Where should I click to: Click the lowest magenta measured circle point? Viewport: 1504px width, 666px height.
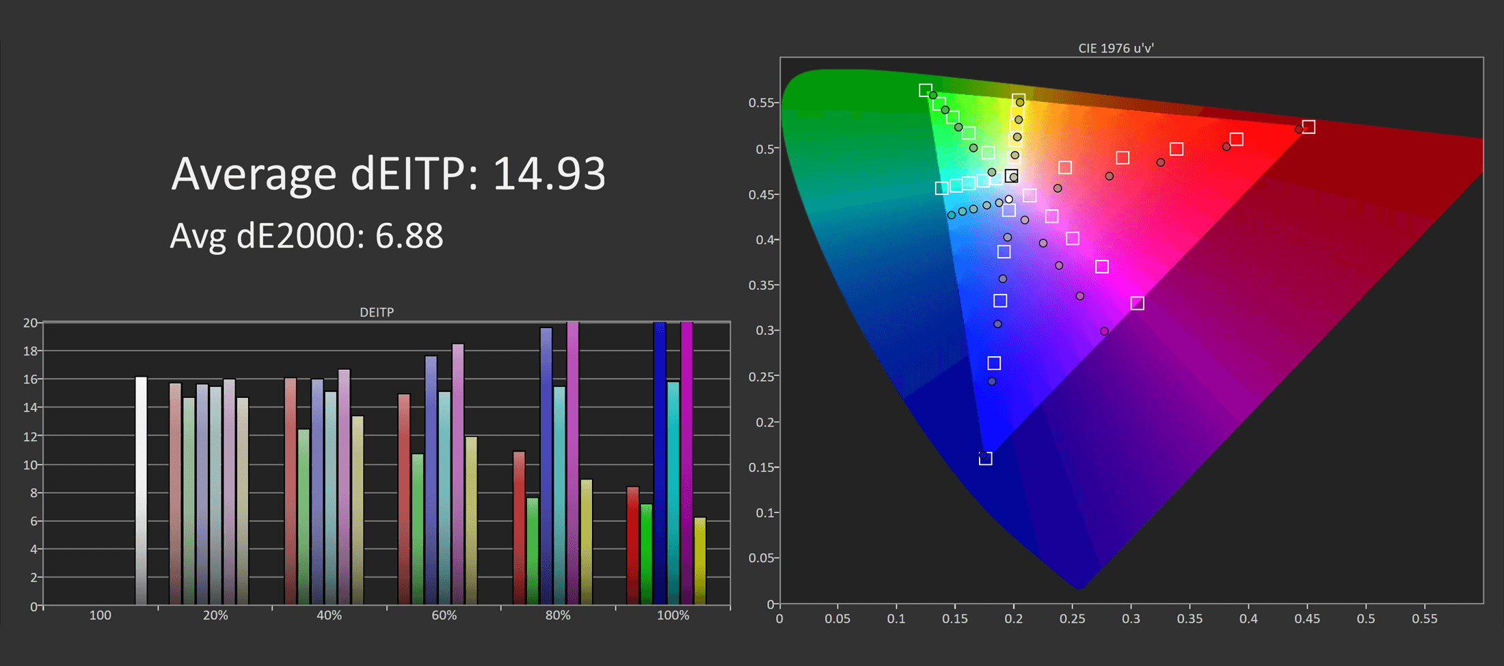(x=1104, y=332)
